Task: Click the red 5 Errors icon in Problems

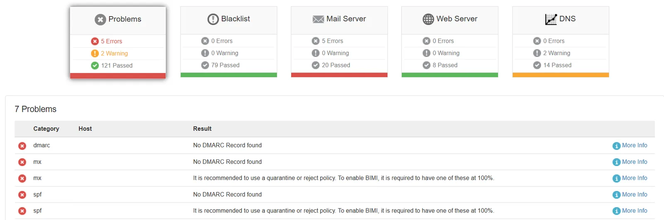Action: (95, 41)
